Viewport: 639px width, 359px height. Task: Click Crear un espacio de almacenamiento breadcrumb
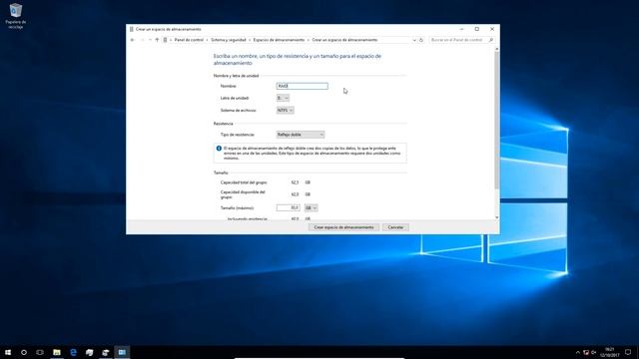point(344,40)
